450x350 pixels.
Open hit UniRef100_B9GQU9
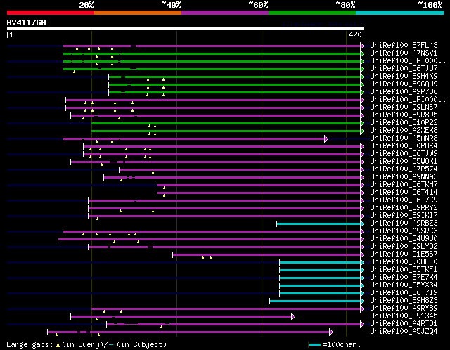404,84
